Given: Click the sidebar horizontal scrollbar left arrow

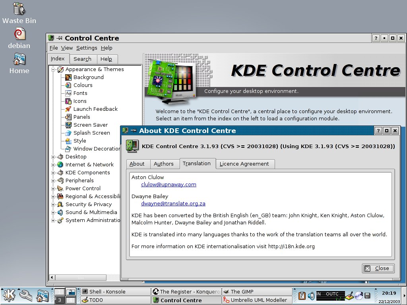Looking at the screenshot, I should 52,278.
